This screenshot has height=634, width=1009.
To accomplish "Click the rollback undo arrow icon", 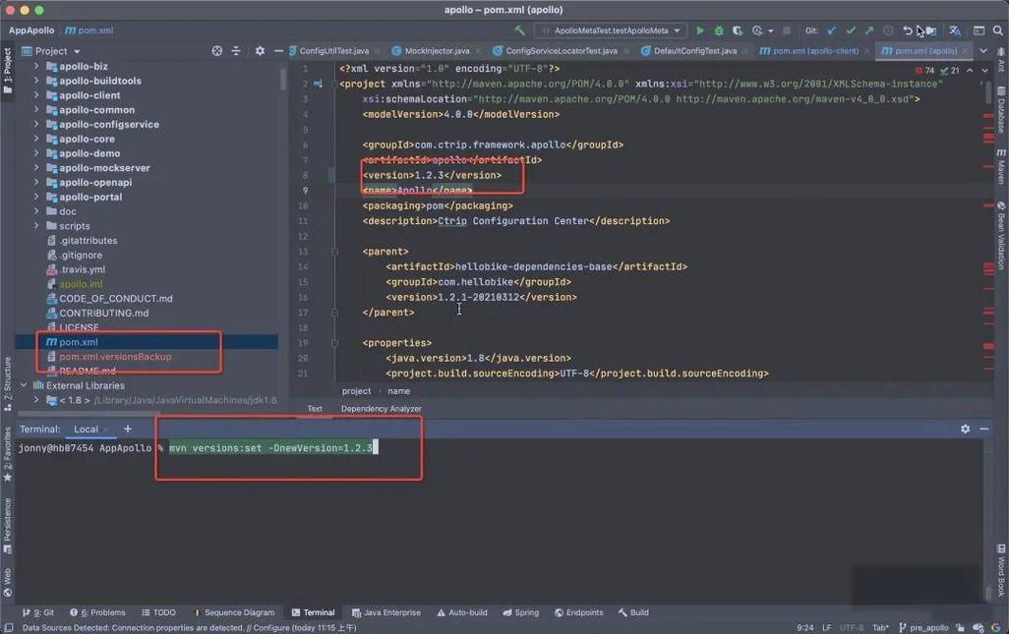I will 908,30.
